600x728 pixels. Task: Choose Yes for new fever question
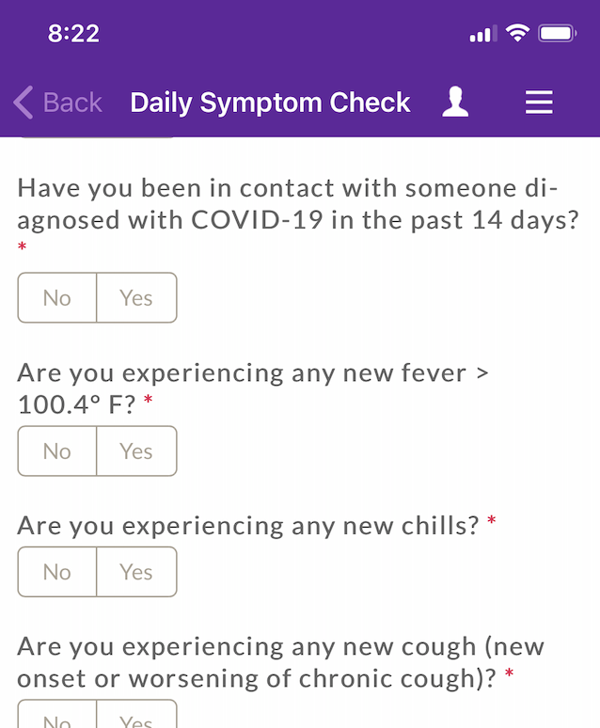point(136,451)
